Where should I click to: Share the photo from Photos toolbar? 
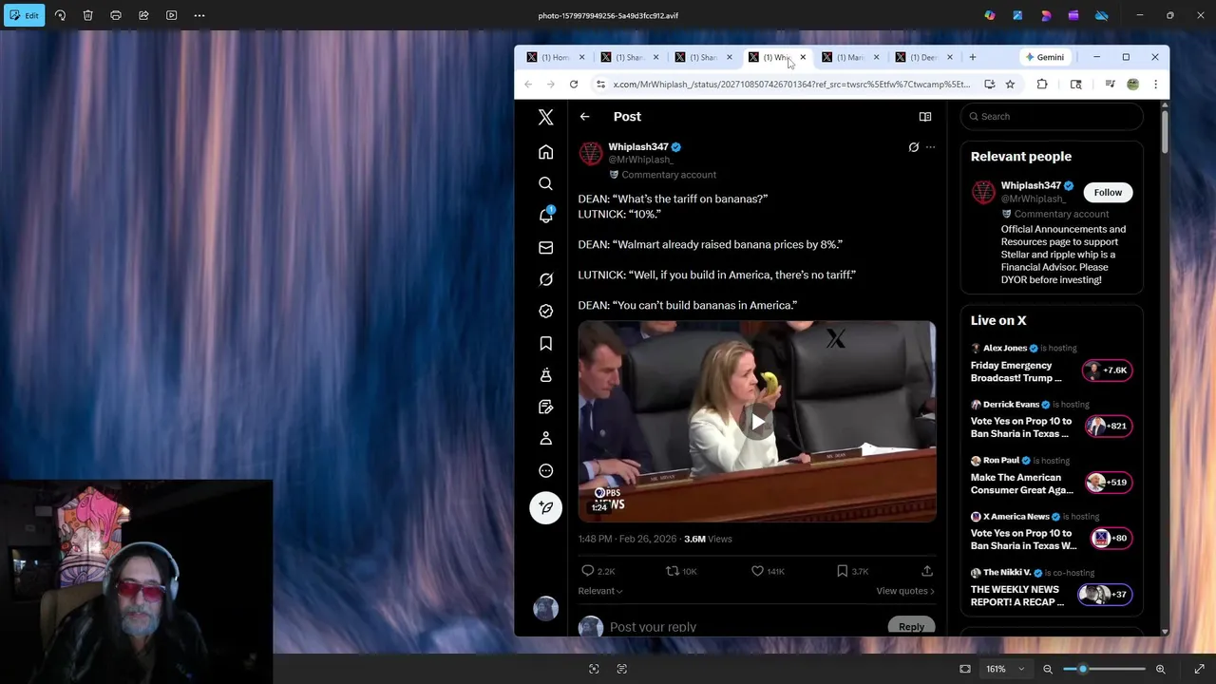point(143,15)
